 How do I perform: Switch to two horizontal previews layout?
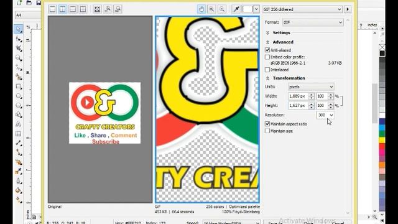pos(73,9)
